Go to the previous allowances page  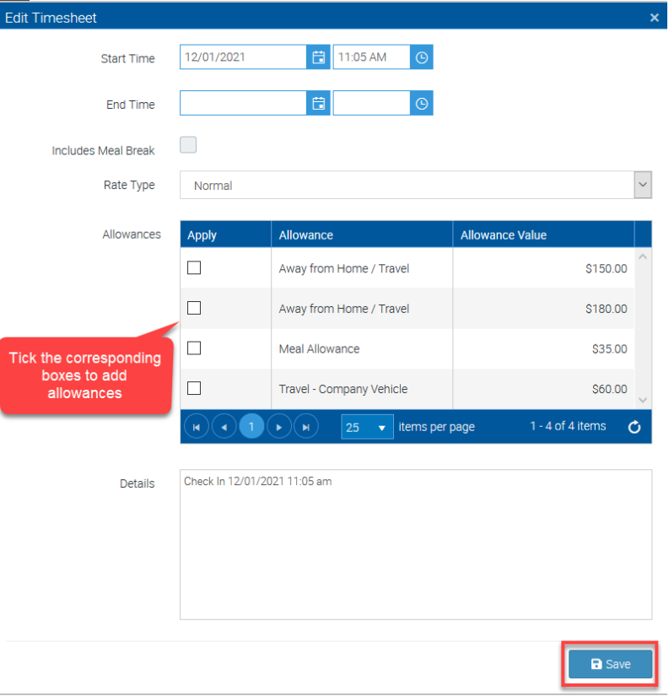[224, 427]
